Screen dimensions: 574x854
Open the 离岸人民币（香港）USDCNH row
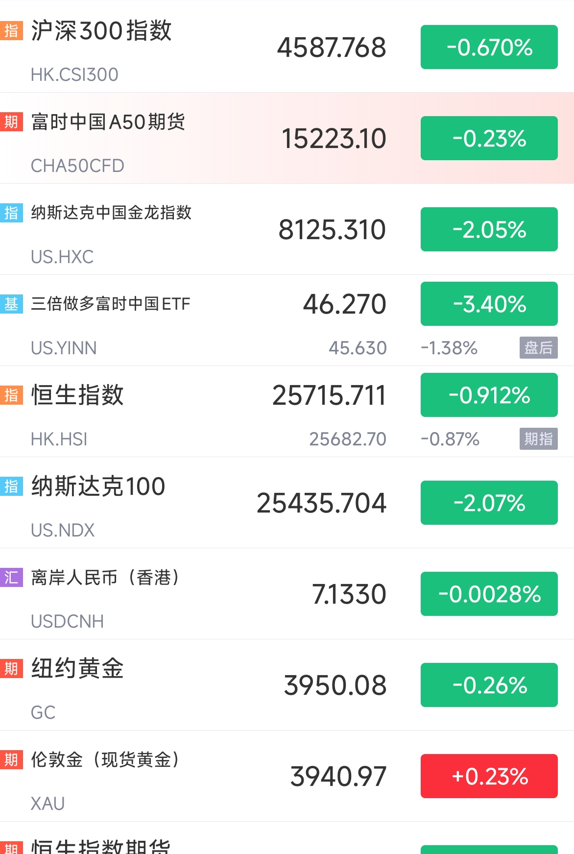(287, 594)
